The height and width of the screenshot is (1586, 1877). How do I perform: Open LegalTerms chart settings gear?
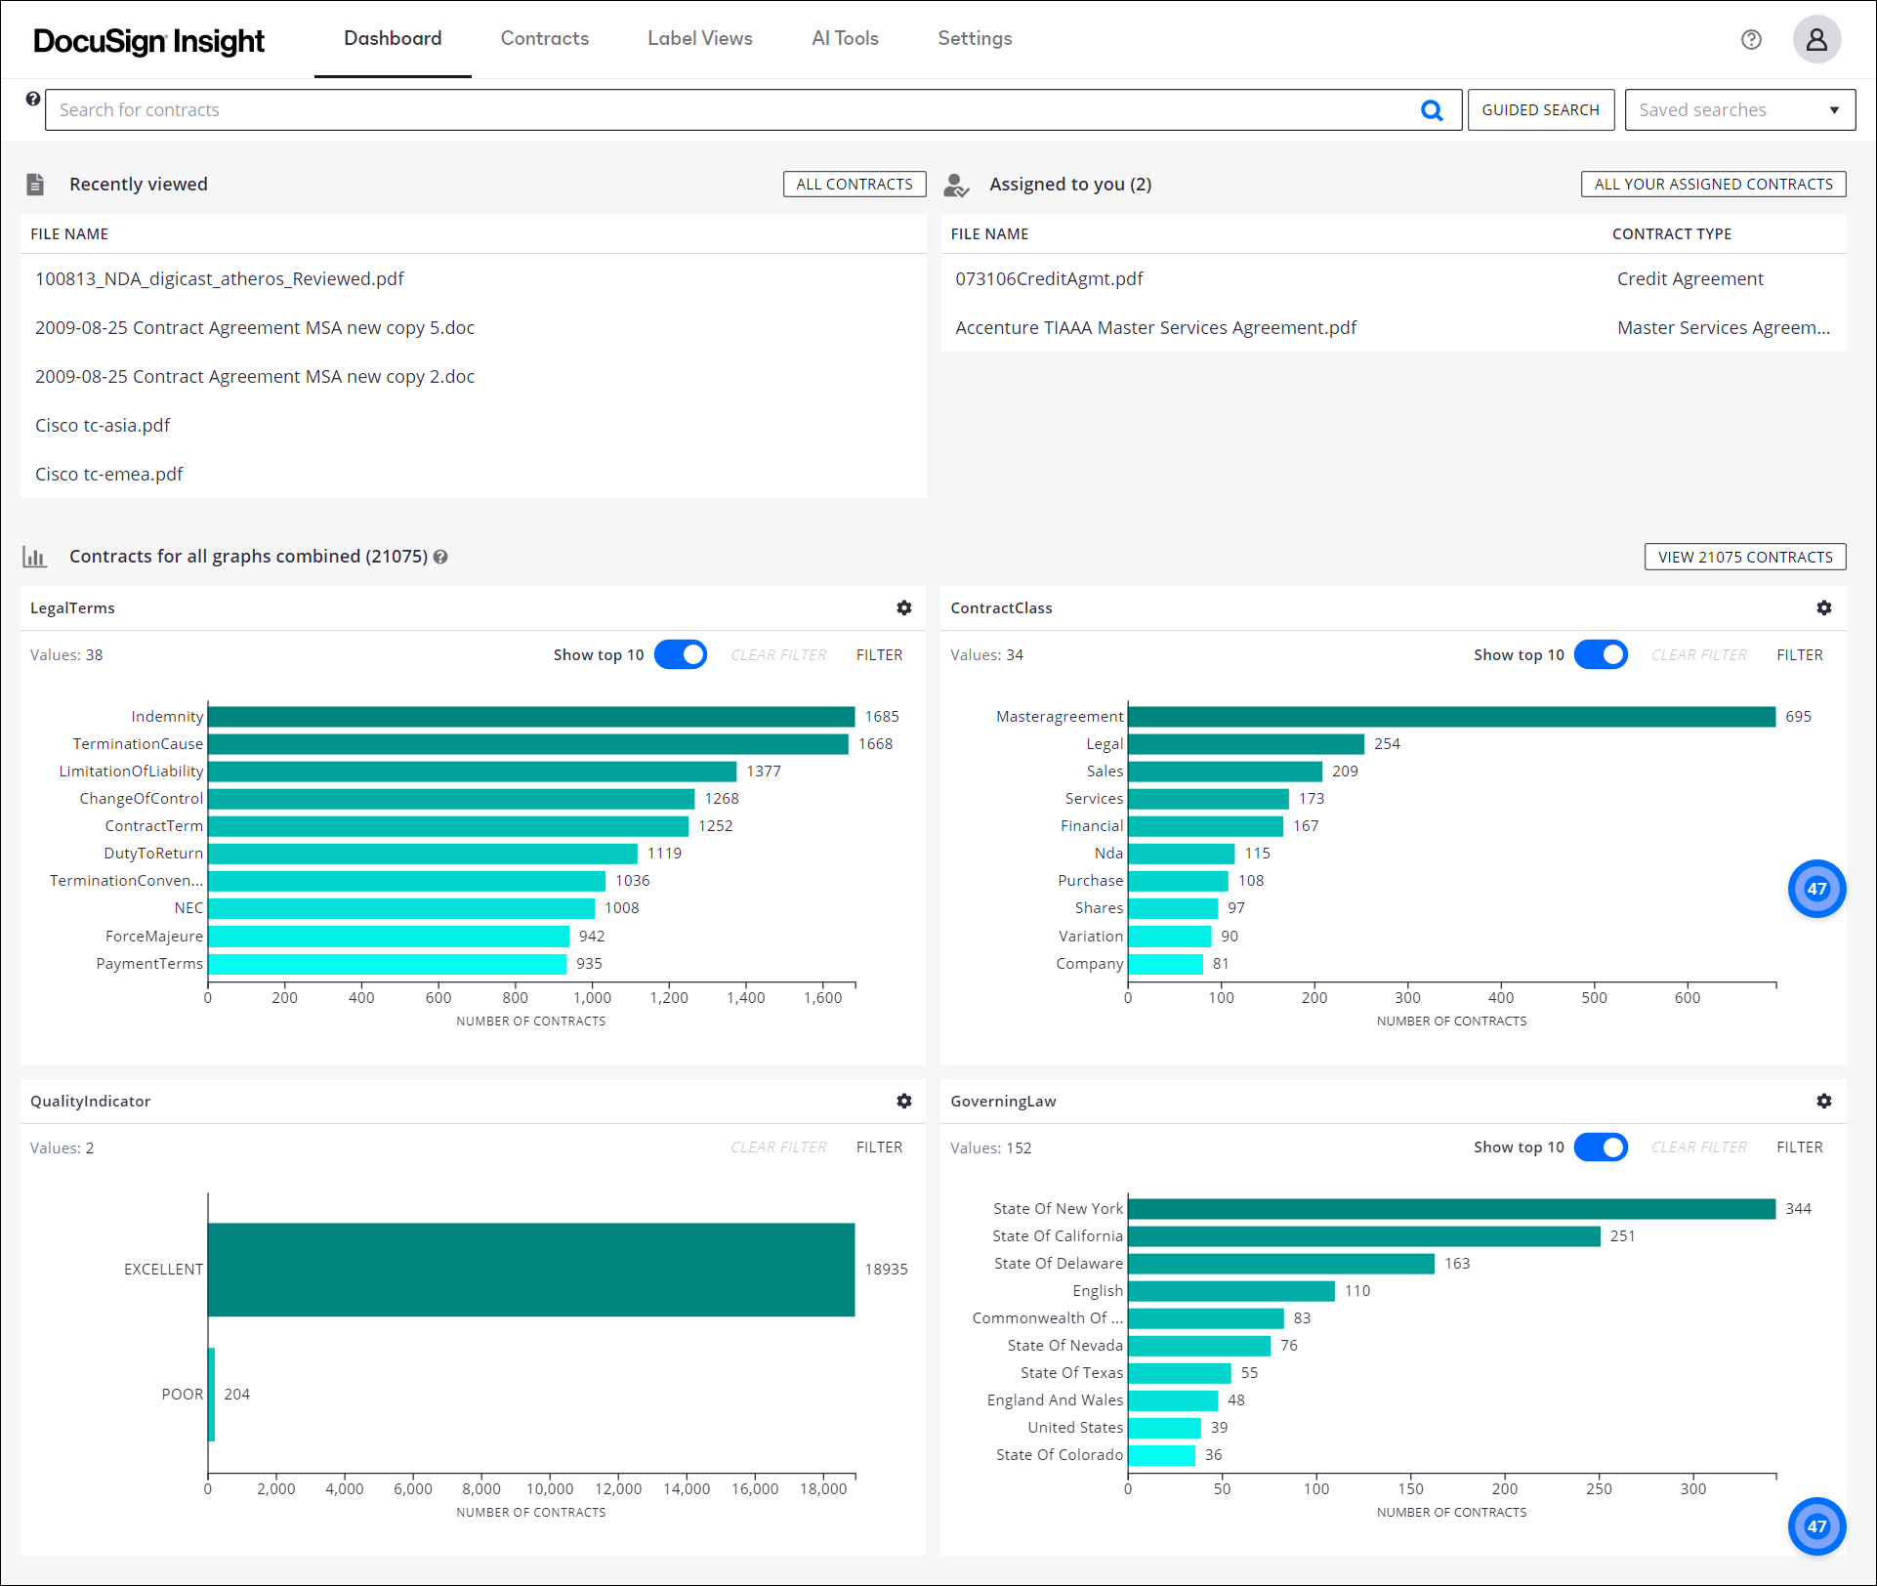click(904, 607)
